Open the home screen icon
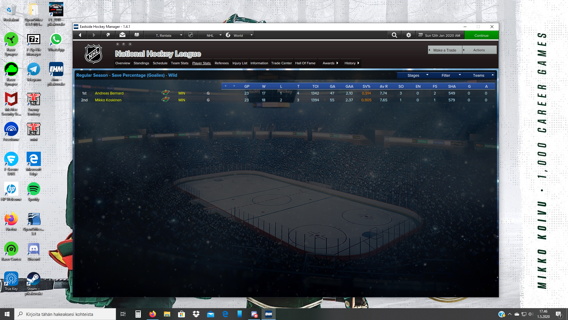 [x=108, y=35]
